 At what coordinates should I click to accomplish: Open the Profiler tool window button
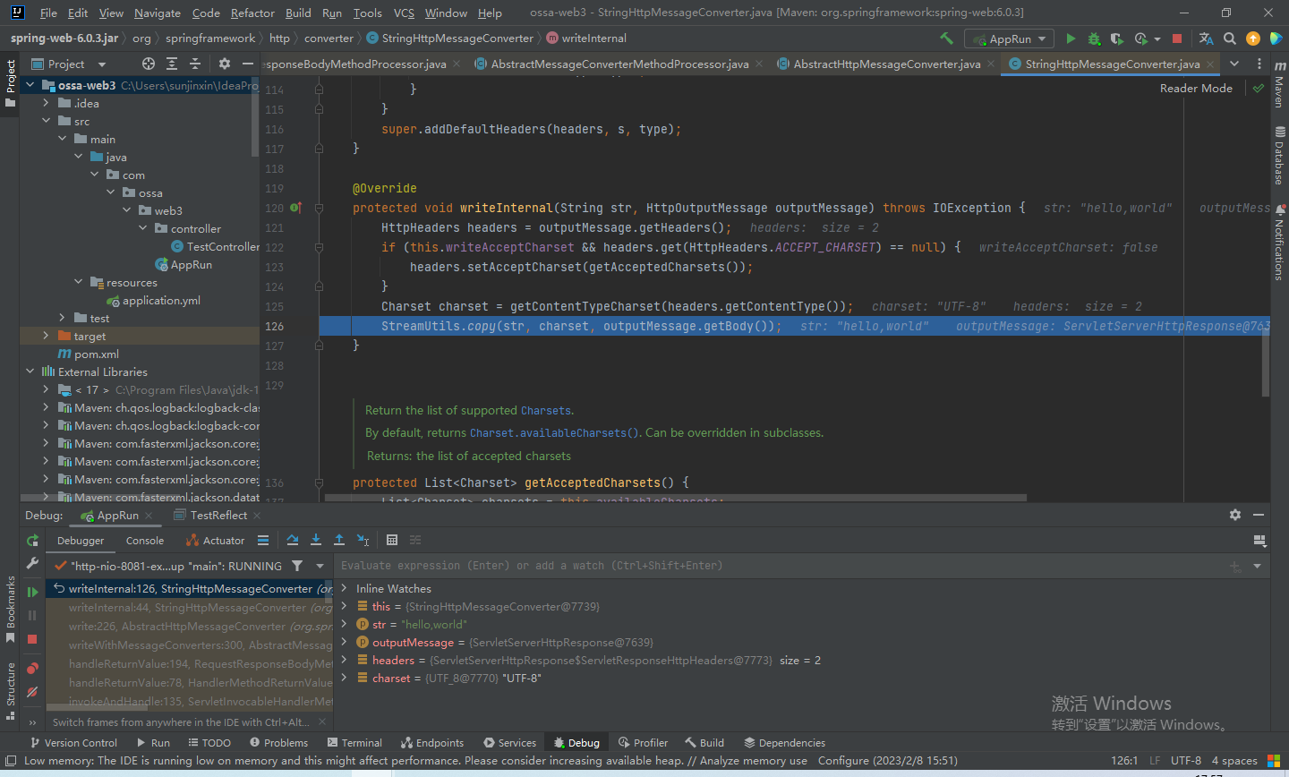[x=643, y=742]
